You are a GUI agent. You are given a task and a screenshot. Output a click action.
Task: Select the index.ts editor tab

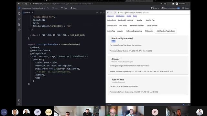(x=27, y=13)
